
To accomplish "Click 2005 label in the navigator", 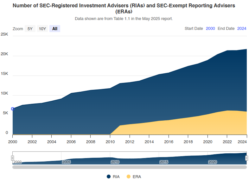I will pyautogui.click(x=66, y=162).
